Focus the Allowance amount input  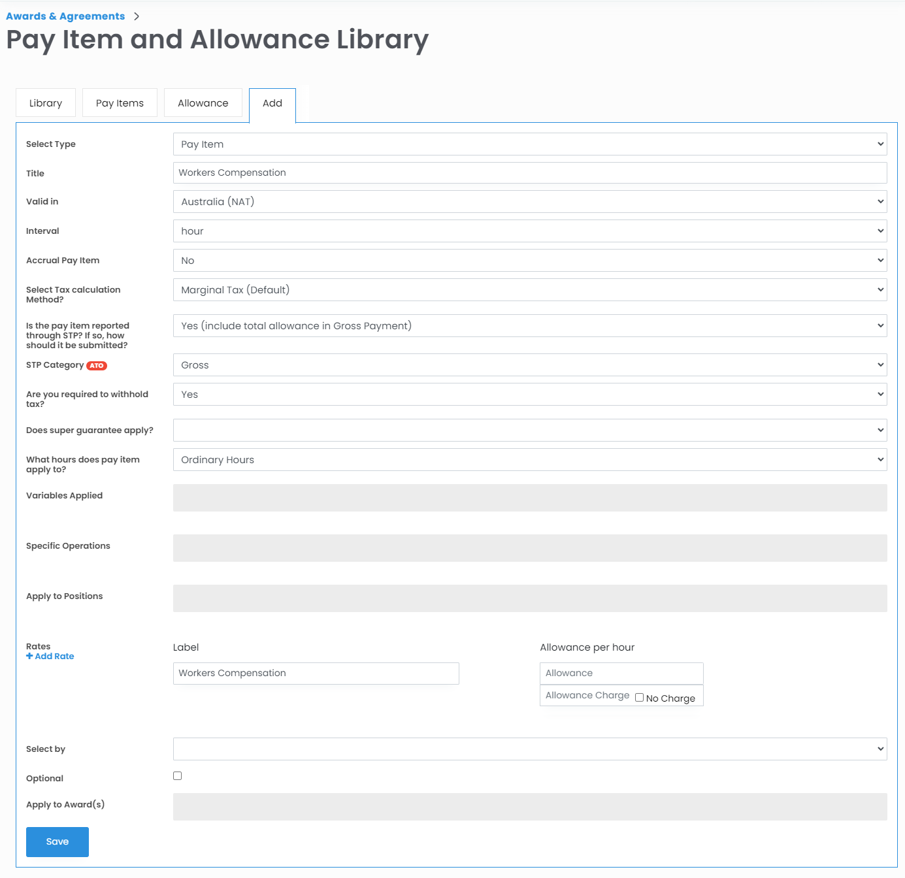tap(621, 674)
